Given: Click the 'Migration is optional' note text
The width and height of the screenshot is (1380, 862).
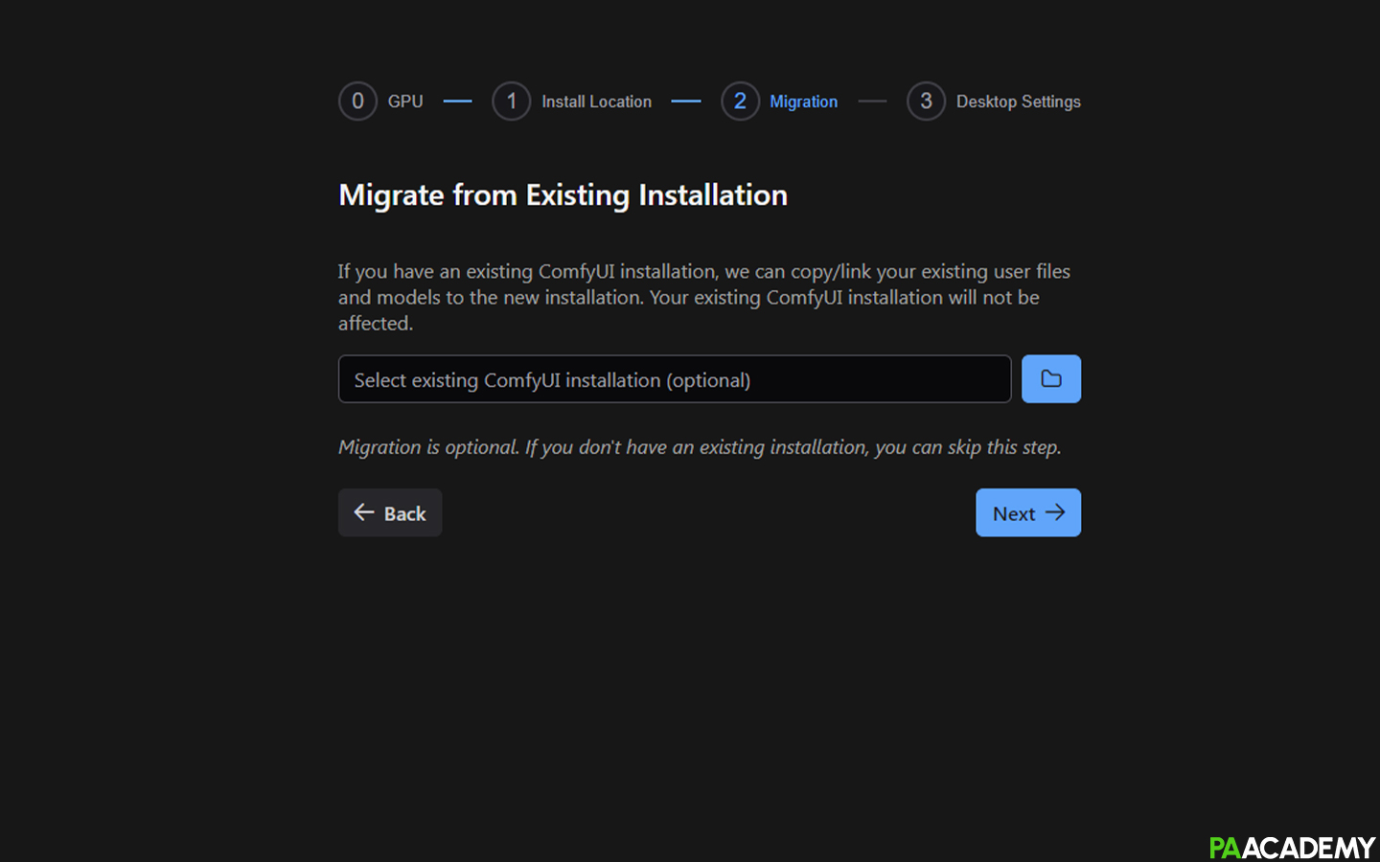Looking at the screenshot, I should coord(700,447).
